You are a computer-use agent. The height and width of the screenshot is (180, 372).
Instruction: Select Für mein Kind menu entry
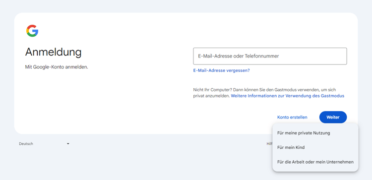coord(315,147)
